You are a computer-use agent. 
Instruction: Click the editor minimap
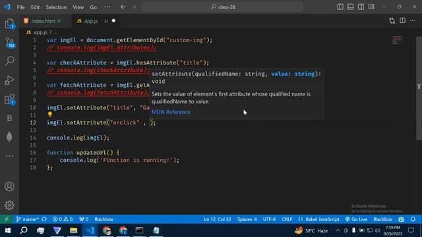click(x=398, y=40)
